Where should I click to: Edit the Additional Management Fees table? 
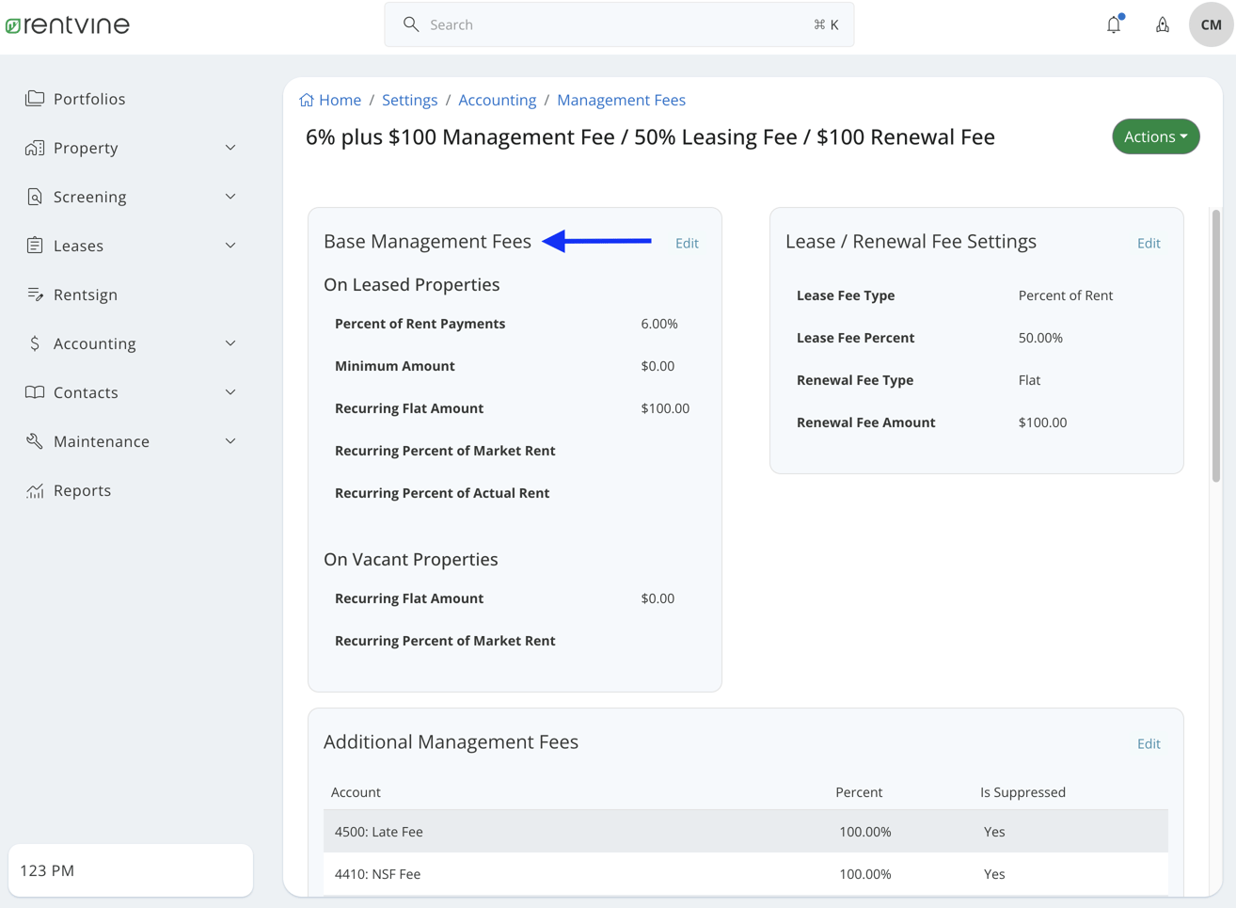tap(1149, 743)
